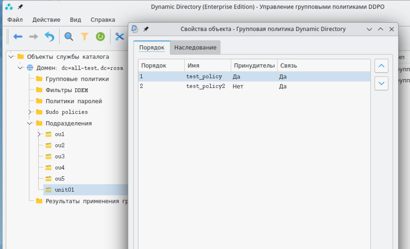Click the blue undo arrow icon
410x249 pixels.
coord(49,37)
